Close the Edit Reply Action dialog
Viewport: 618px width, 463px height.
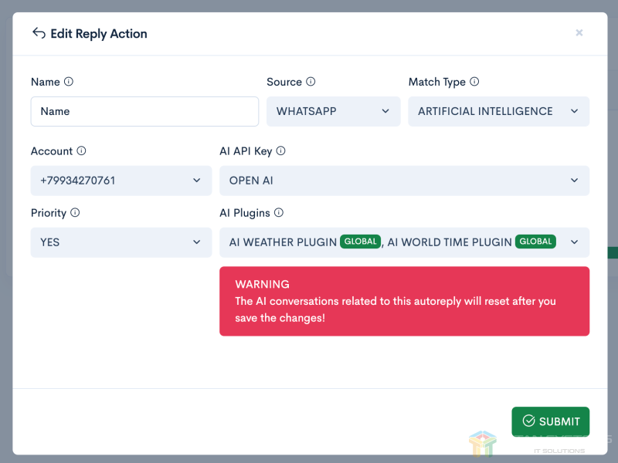pos(579,32)
